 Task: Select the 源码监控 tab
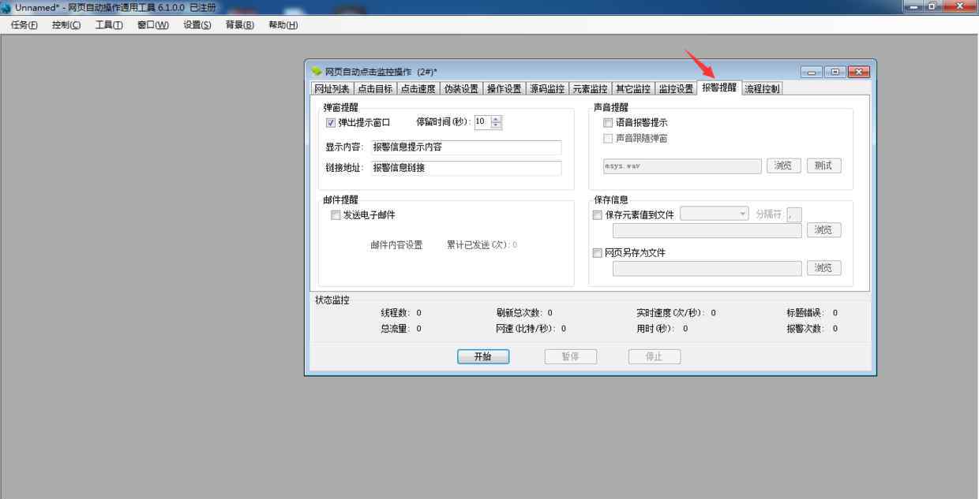point(547,89)
